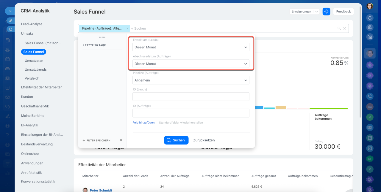Click the Erweiterungen button
Viewport: 381px width, 192px height.
302,12
